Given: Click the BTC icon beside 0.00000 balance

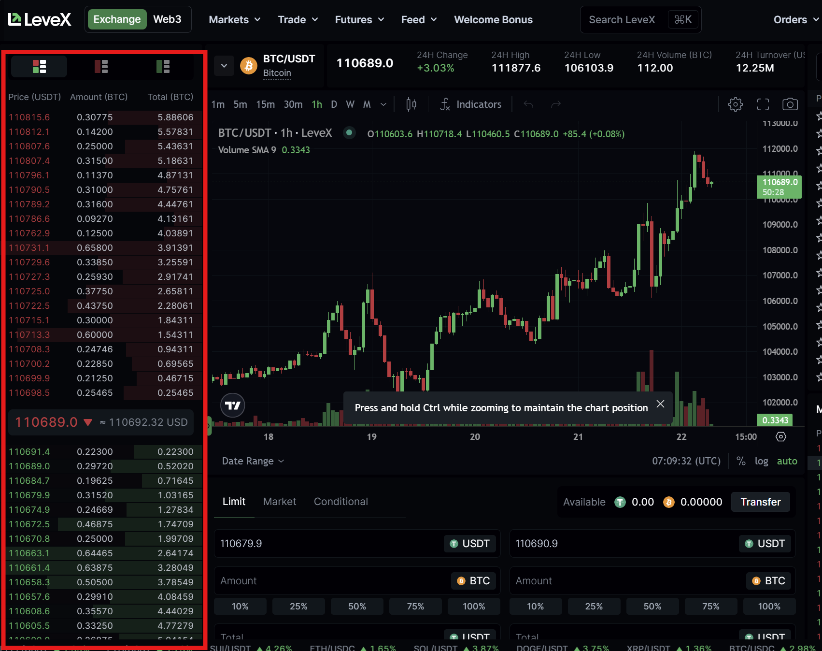Looking at the screenshot, I should (x=668, y=502).
